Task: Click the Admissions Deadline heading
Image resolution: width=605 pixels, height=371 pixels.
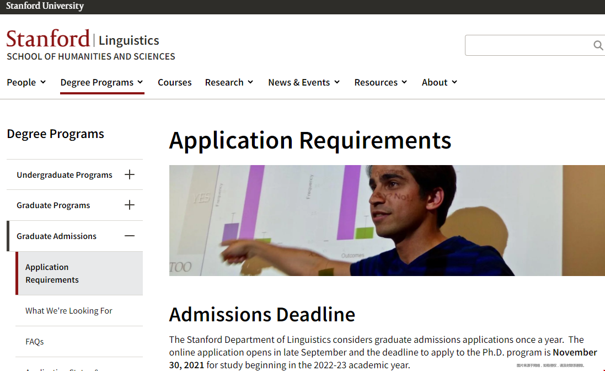Action: point(262,314)
